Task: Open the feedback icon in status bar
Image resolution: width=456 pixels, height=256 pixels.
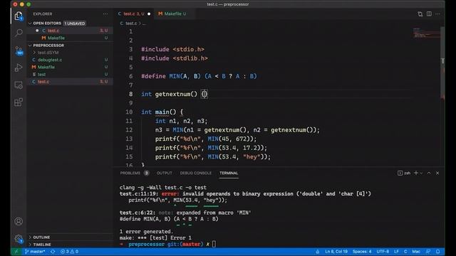Action: point(428,252)
